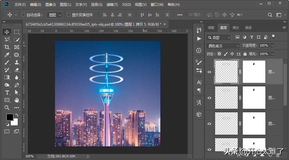Toggle lock all padlock icon
289x160 pixels.
pos(245,54)
